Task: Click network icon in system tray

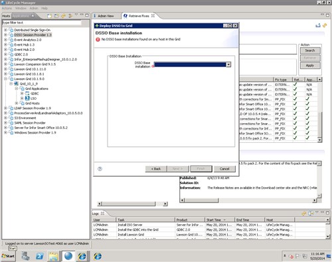Action: (305, 256)
